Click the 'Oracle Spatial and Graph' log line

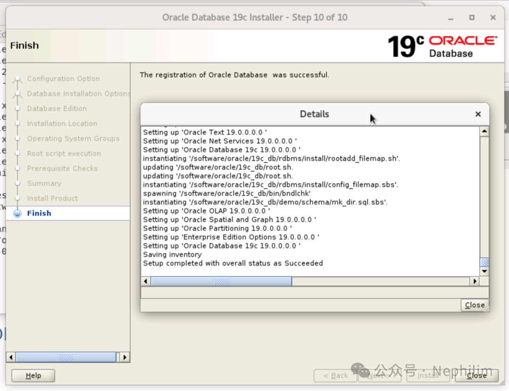click(x=230, y=219)
